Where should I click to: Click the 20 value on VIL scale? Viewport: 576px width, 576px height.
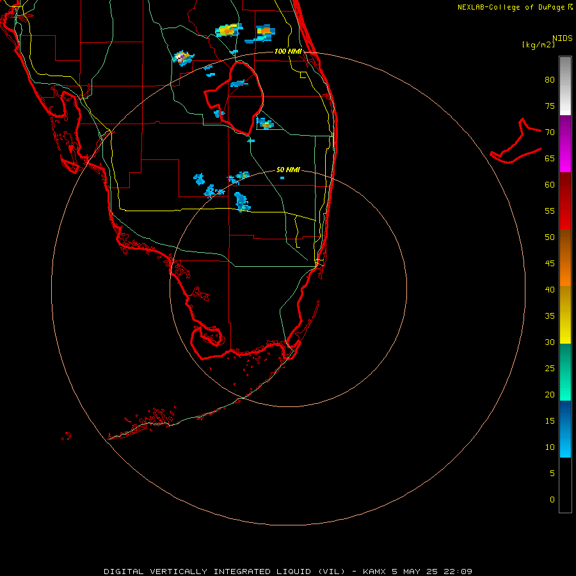550,395
